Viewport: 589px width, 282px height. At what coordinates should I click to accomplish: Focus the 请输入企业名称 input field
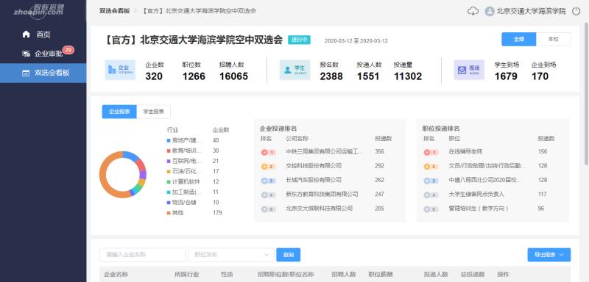[x=142, y=255]
